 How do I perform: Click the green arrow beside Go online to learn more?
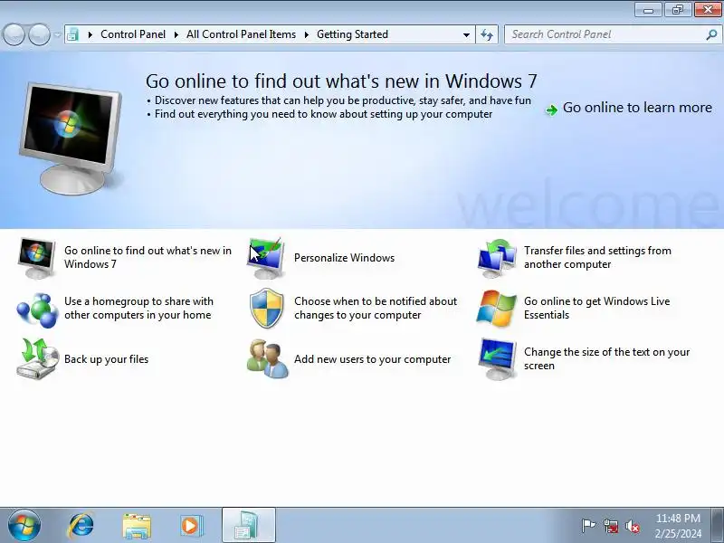point(551,110)
